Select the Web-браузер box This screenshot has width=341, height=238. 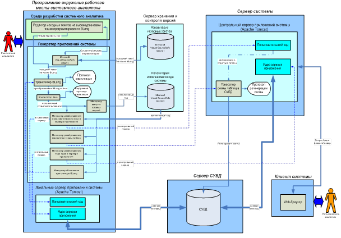(292, 199)
